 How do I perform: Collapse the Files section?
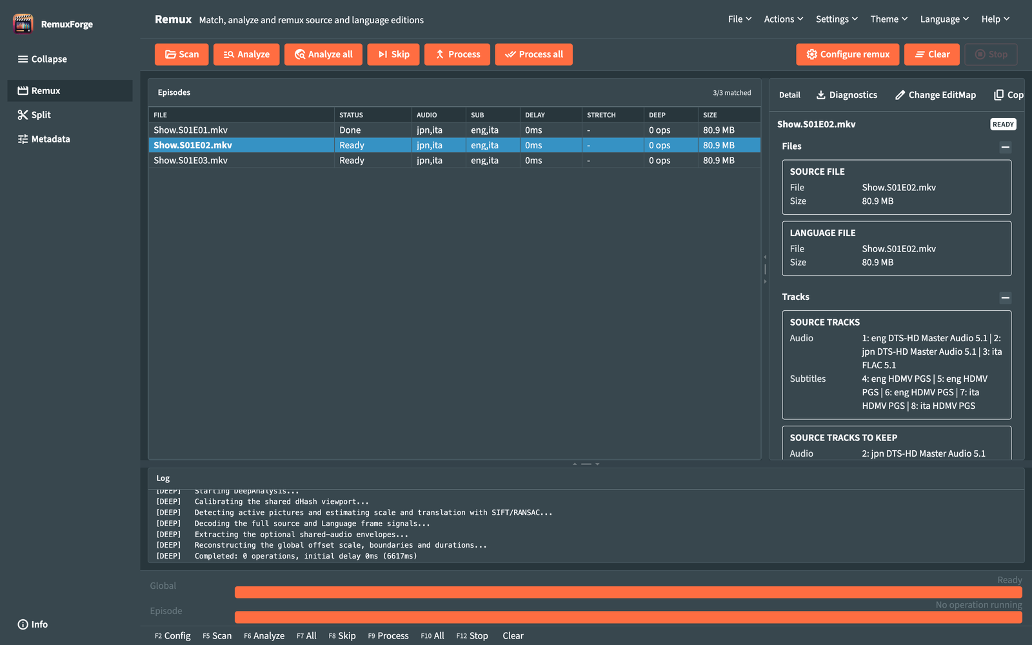1005,147
